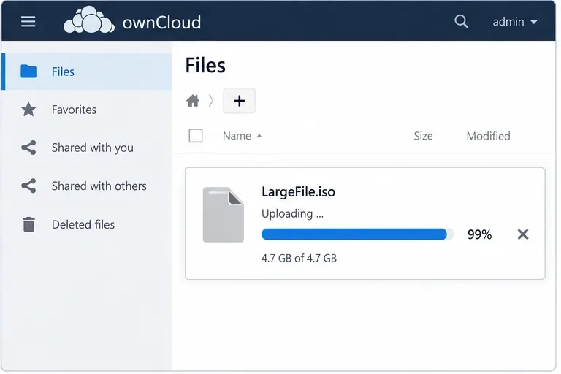The image size is (561, 374).
Task: Click the upload progress bar
Action: (x=357, y=234)
